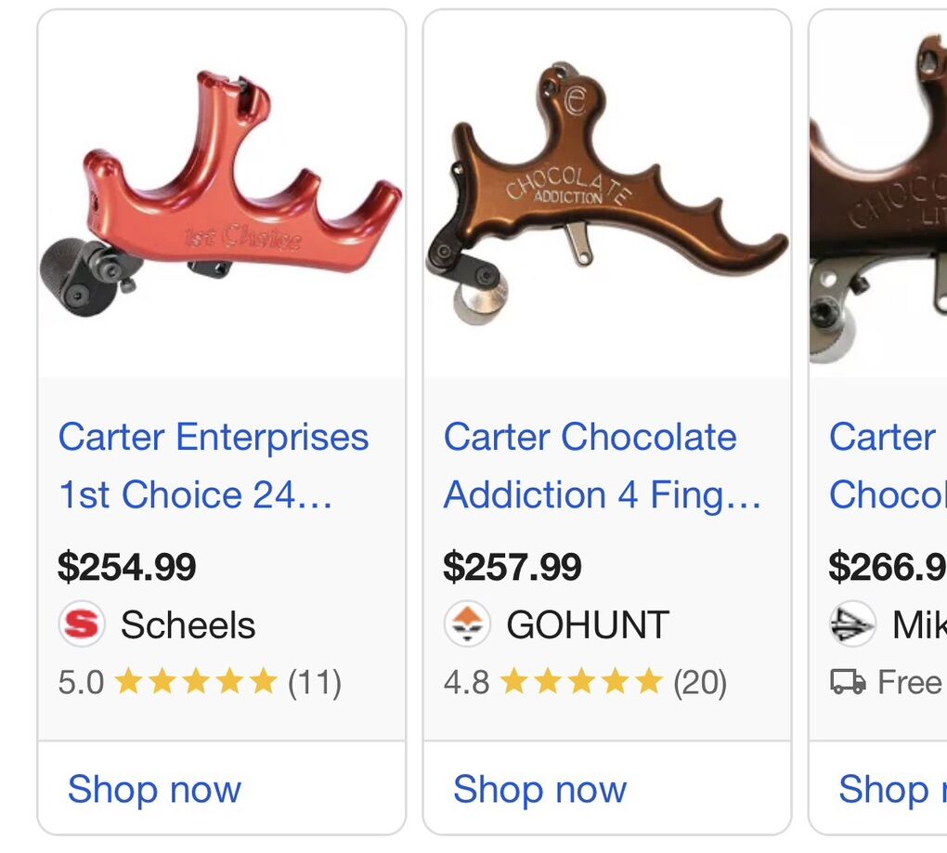Open Carter Chocolate Addiction 4 Finger link
This screenshot has width=947, height=853.
point(602,466)
